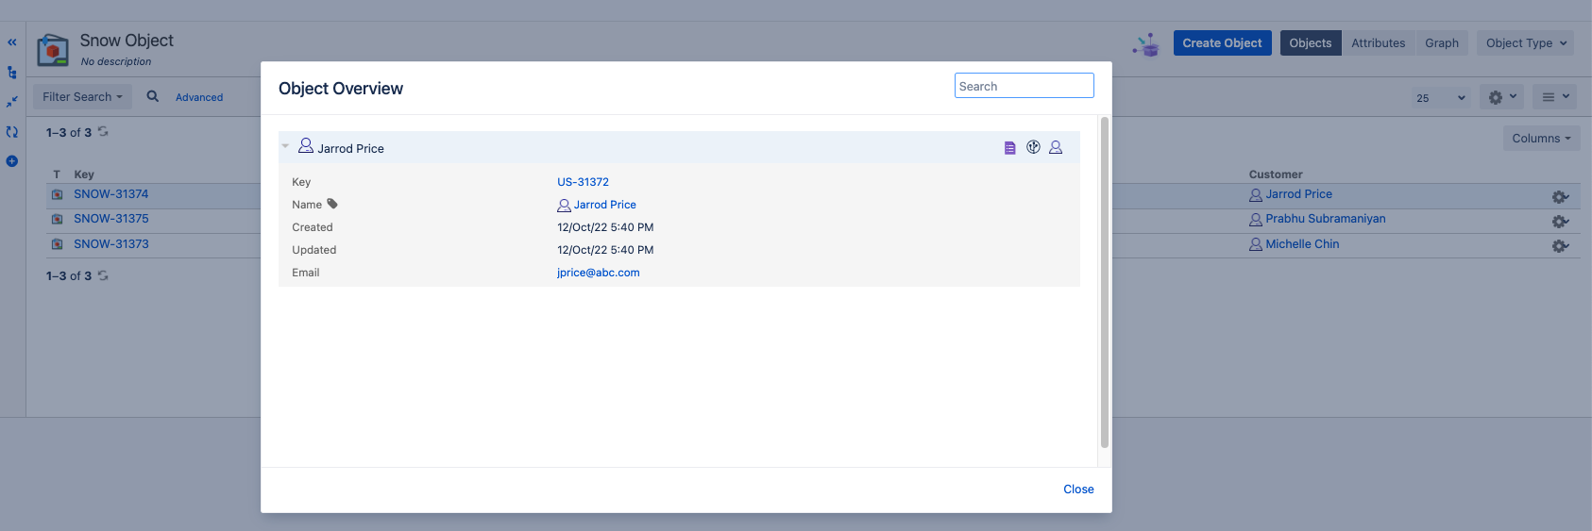Click the Snow Object title
The height and width of the screenshot is (531, 1592).
click(127, 41)
